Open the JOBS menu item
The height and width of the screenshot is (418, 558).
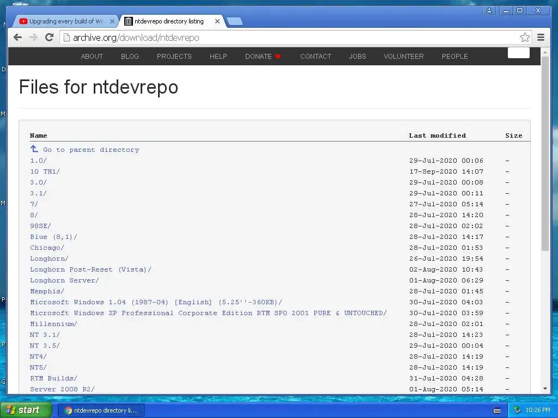[x=357, y=57]
